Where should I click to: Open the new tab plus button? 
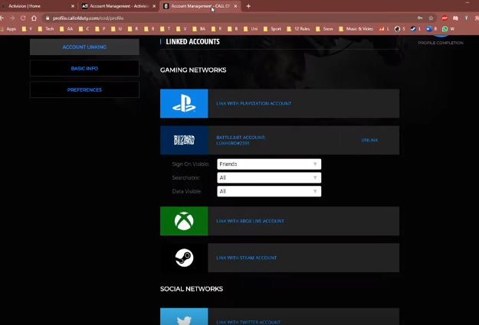(x=248, y=6)
